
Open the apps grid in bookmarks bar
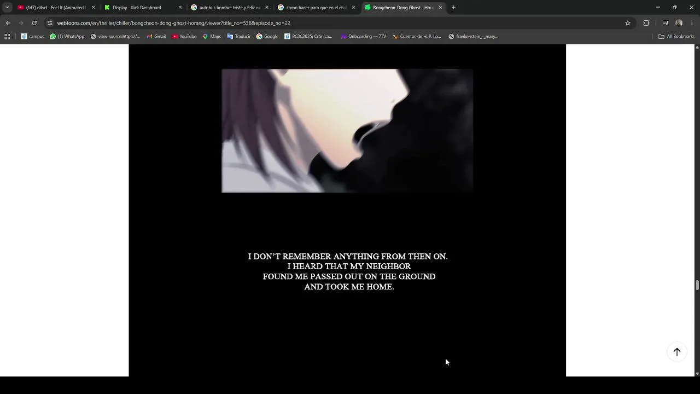[7, 37]
